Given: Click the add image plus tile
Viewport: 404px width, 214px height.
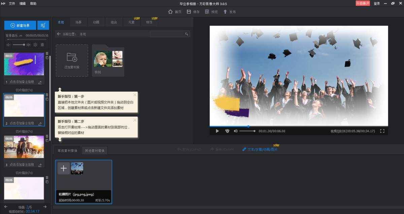Looking at the screenshot, I should [x=64, y=168].
